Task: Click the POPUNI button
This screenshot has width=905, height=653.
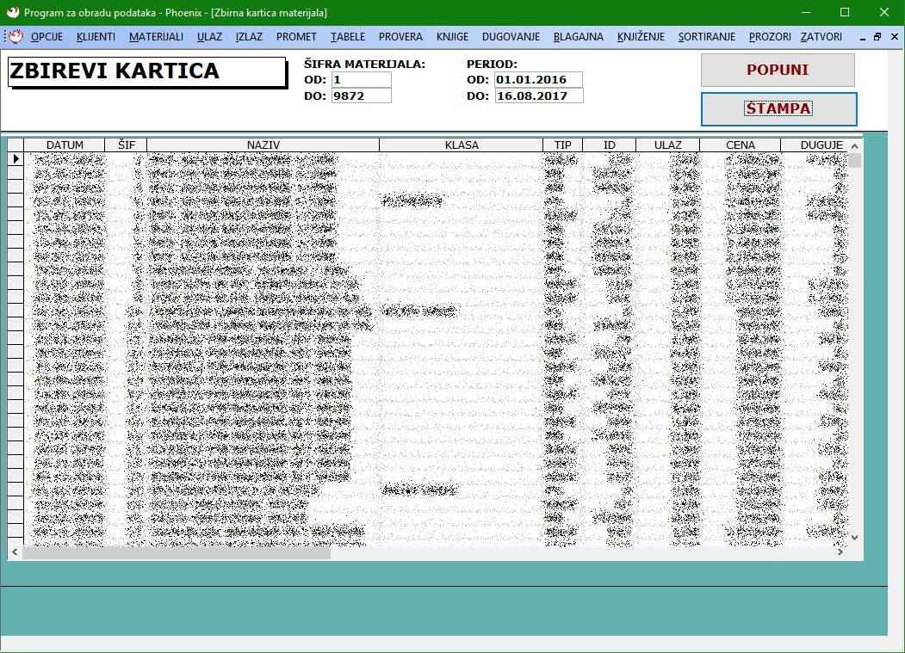Action: coord(778,70)
